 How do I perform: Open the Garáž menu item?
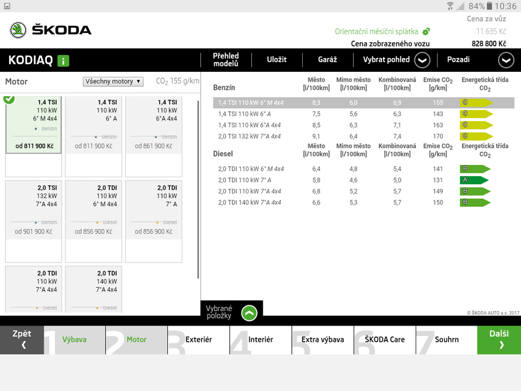pos(328,60)
